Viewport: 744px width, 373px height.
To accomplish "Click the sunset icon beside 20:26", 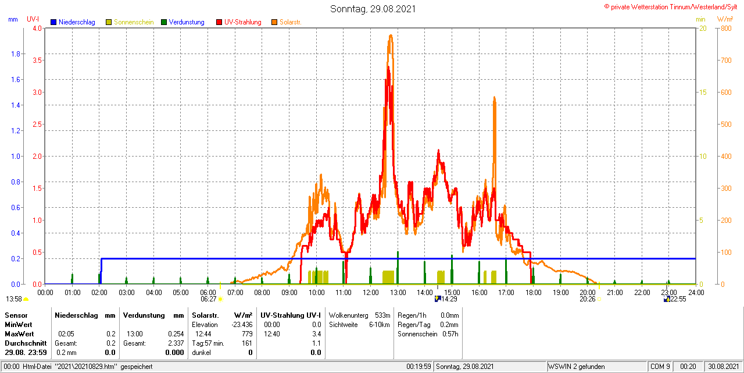I will click(x=599, y=300).
